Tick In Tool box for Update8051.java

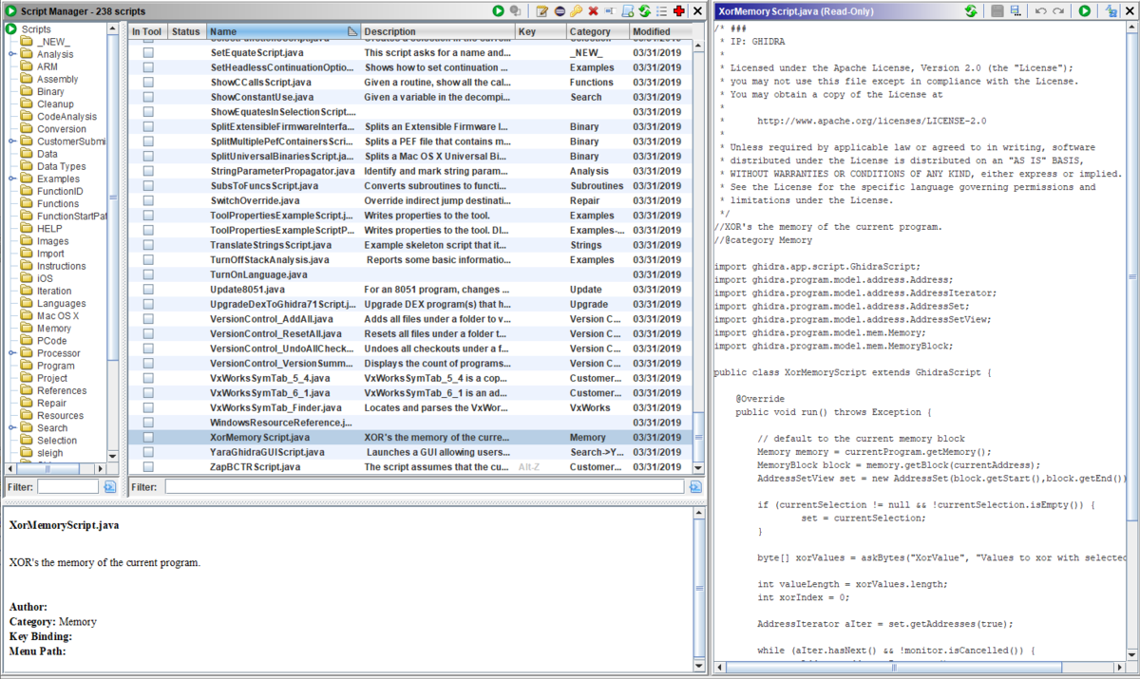click(148, 290)
